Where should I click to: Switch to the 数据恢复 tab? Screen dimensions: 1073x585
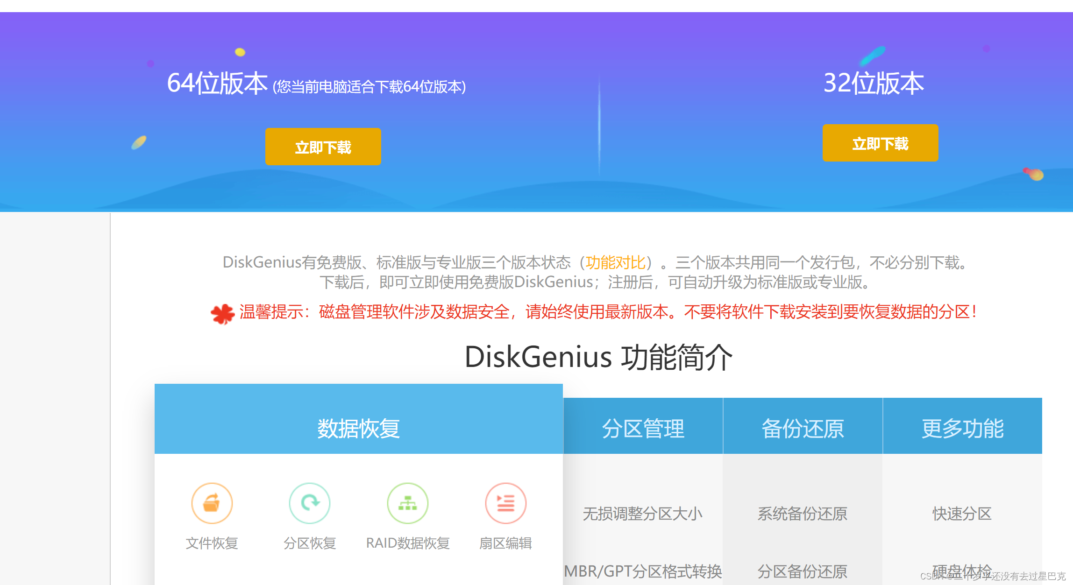358,428
